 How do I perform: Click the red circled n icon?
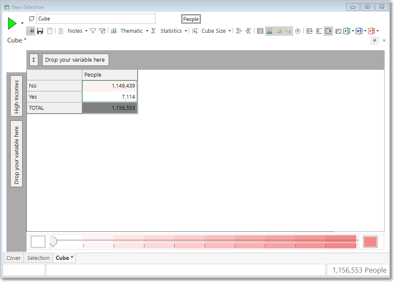point(298,31)
